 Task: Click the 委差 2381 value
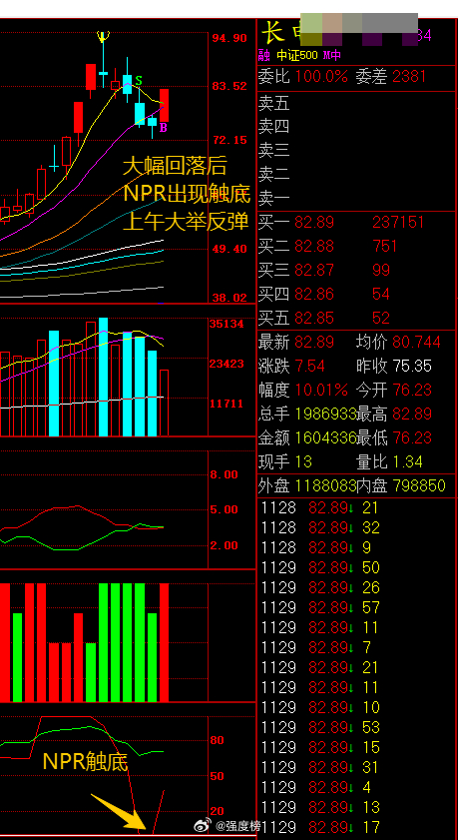[x=409, y=77]
